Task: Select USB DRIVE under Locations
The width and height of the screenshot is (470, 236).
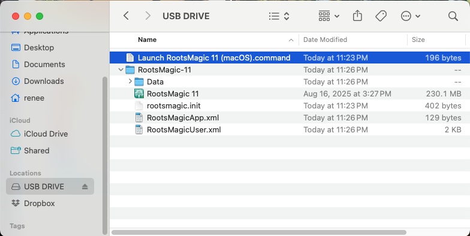Action: click(x=50, y=186)
